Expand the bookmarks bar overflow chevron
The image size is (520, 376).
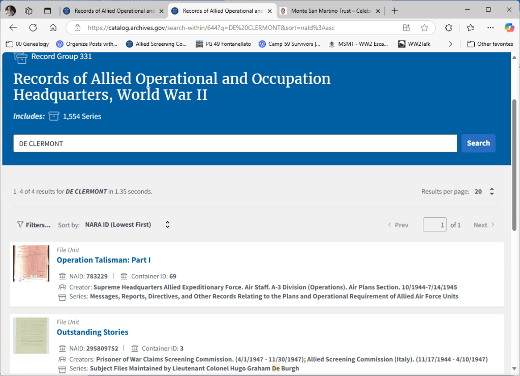(x=450, y=44)
